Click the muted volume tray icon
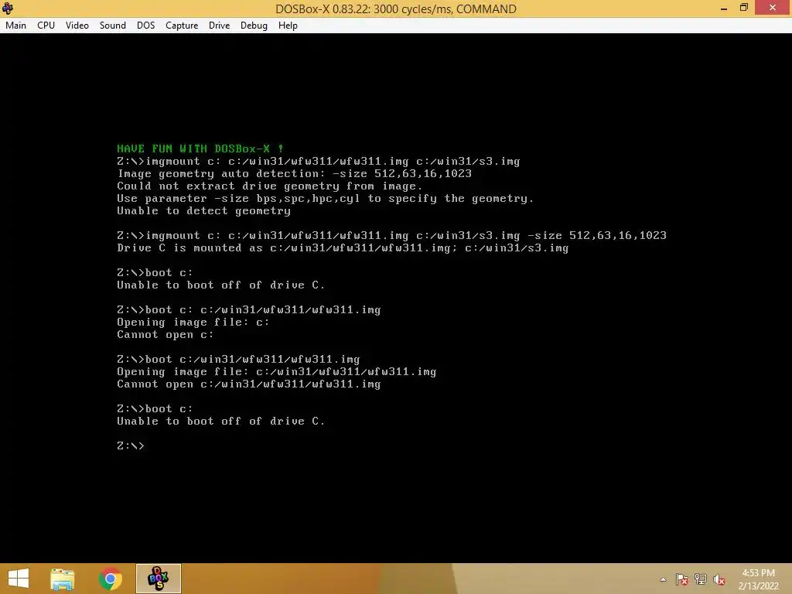This screenshot has width=792, height=594. point(719,579)
